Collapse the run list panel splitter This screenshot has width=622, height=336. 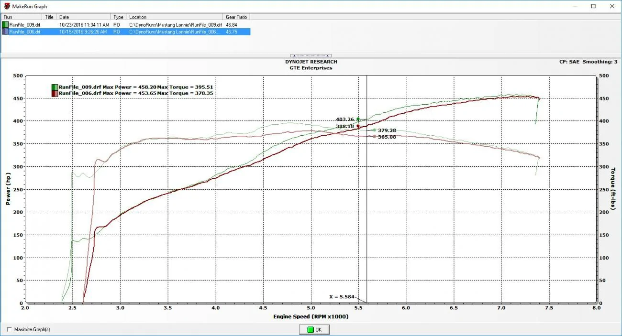311,55
